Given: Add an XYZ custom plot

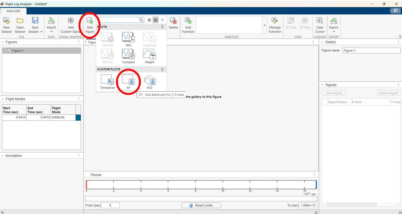Looking at the screenshot, I should tap(149, 82).
